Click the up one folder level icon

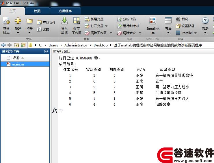[x=16, y=45]
